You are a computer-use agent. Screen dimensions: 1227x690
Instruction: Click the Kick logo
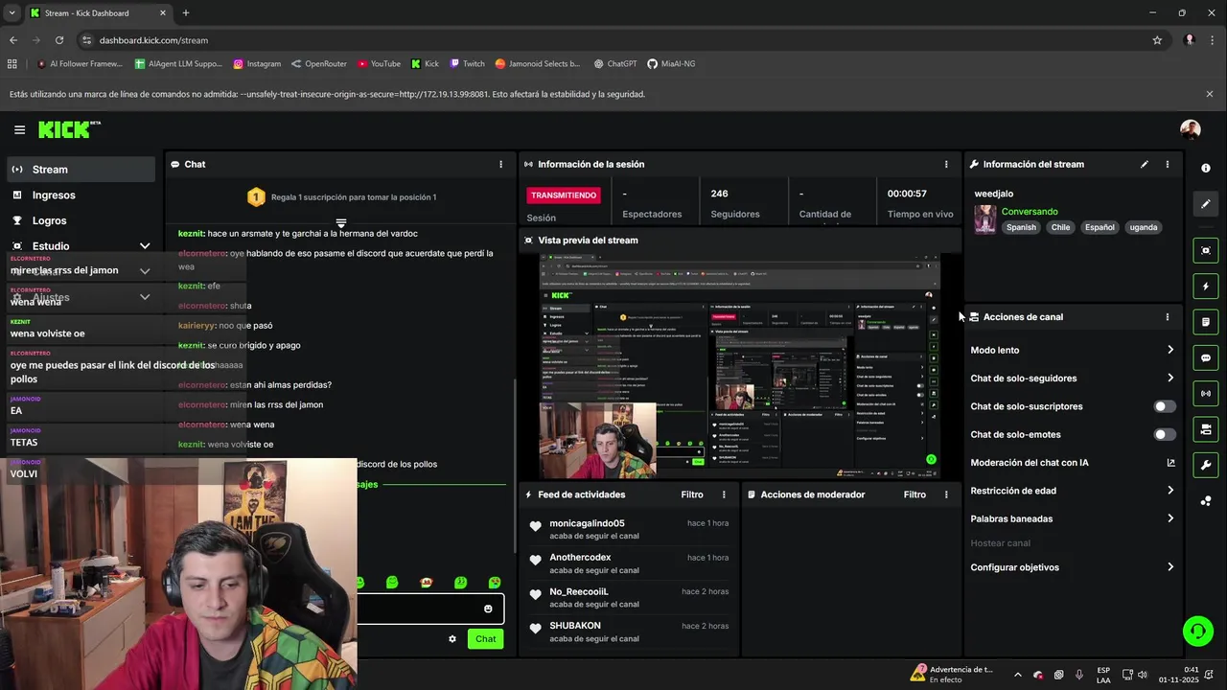(x=69, y=129)
